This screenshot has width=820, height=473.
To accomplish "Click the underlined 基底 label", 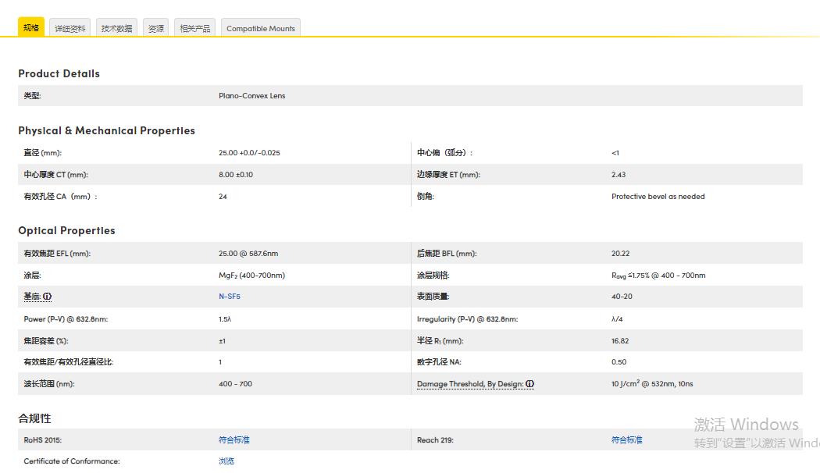I will coord(32,297).
